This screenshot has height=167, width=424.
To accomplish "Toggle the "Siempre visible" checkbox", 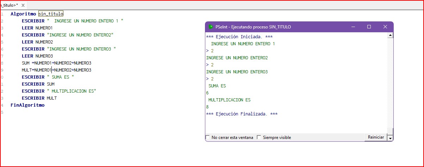I will (259, 138).
